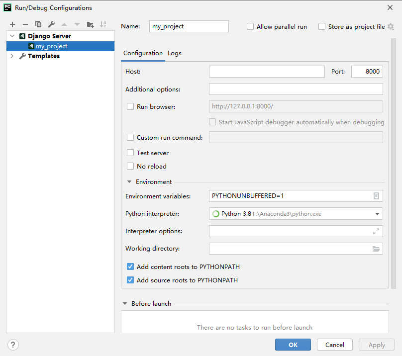Toggle Start JavaScript debugger automatically checkbox
The image size is (402, 356).
click(212, 122)
